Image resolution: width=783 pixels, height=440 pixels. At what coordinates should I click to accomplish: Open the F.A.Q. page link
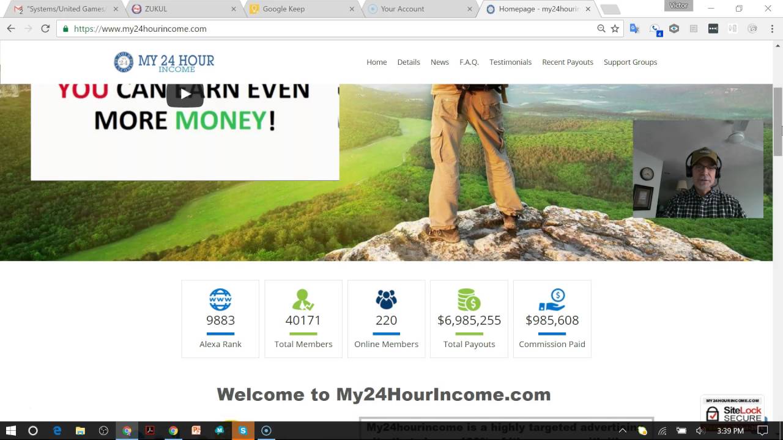click(x=469, y=62)
